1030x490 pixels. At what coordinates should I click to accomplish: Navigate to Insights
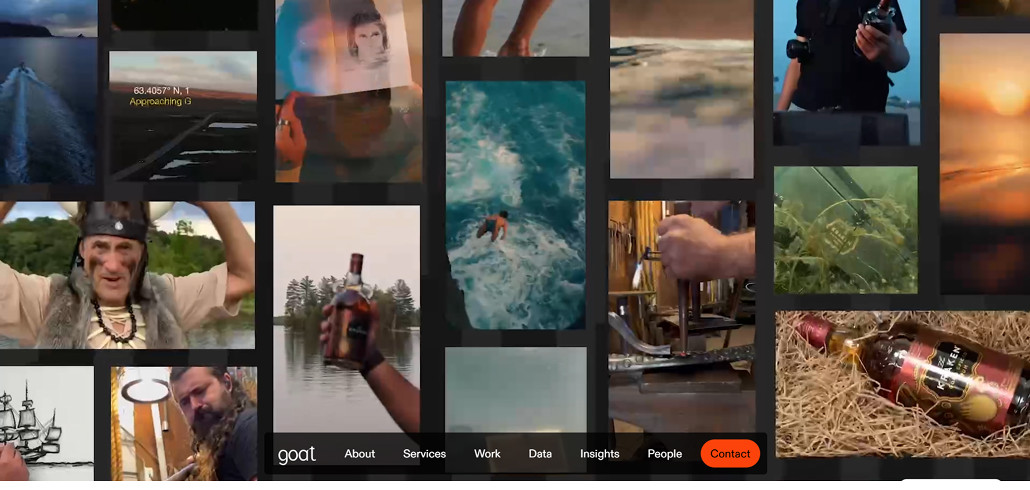tap(600, 454)
